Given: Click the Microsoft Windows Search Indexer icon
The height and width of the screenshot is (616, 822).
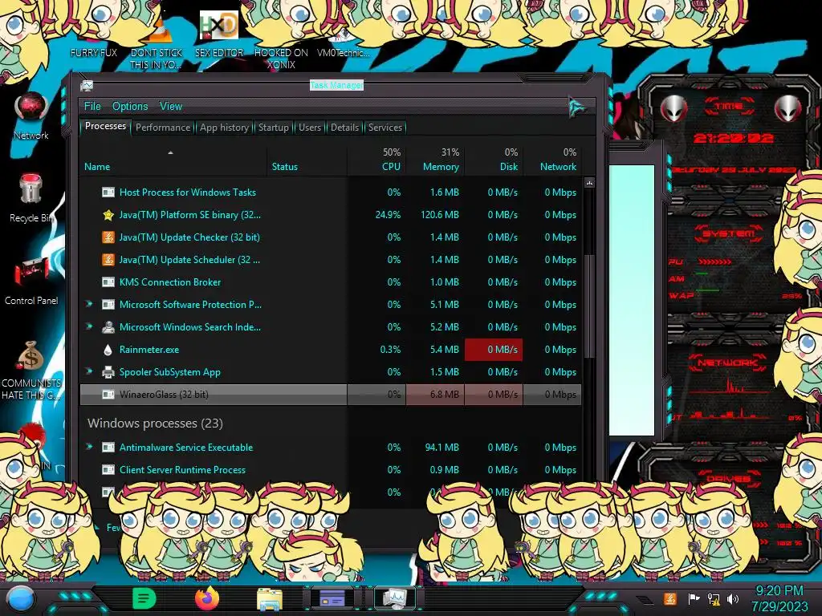Looking at the screenshot, I should click(x=108, y=327).
